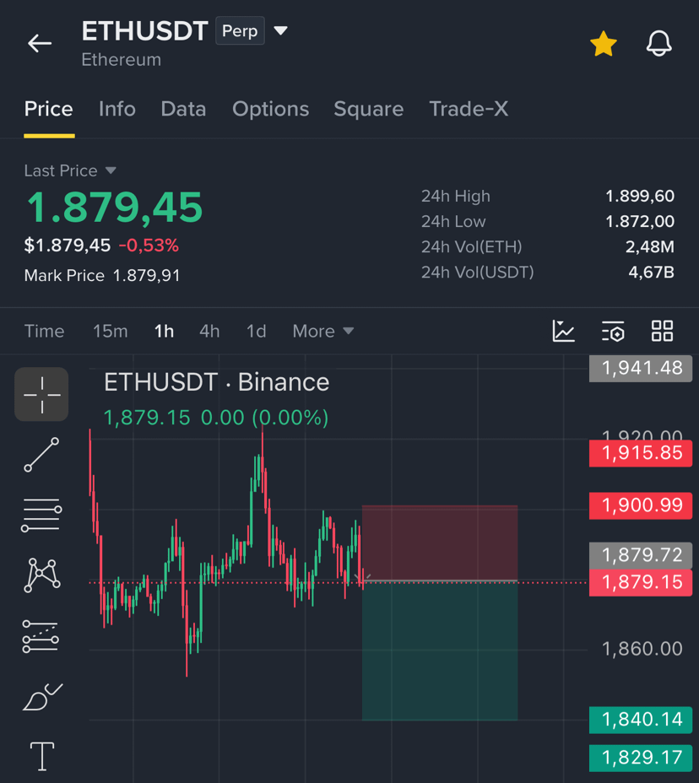
Task: Expand the More intervals dropdown
Action: 322,331
